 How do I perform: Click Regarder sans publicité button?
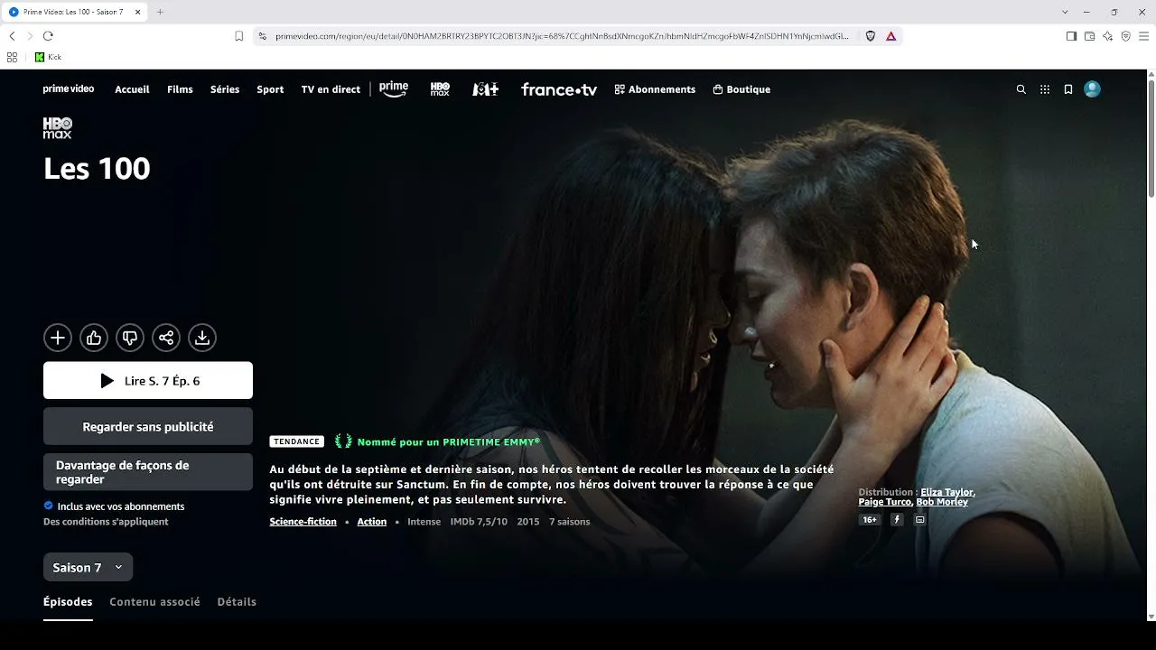[x=148, y=426]
